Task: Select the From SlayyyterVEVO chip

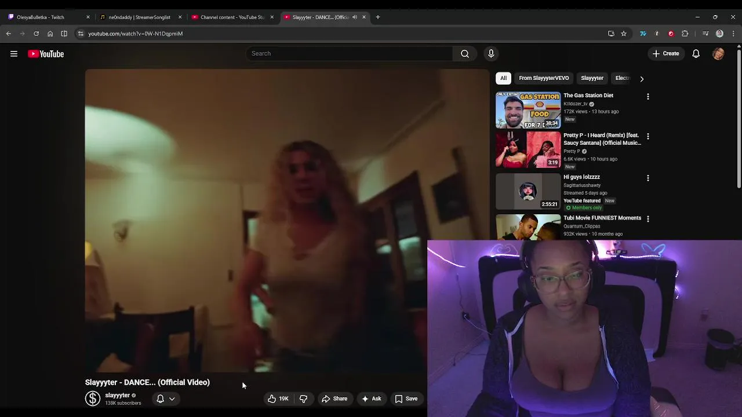Action: tap(544, 78)
